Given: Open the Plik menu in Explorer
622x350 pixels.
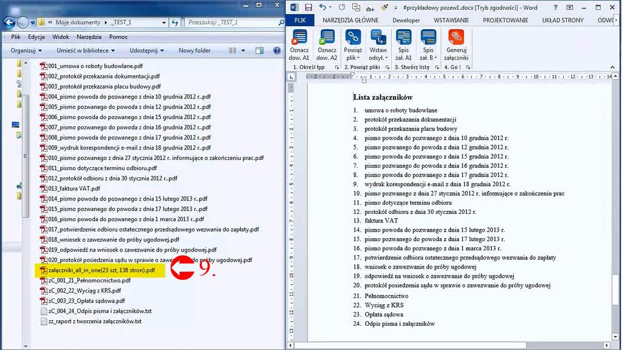Looking at the screenshot, I should 16,37.
